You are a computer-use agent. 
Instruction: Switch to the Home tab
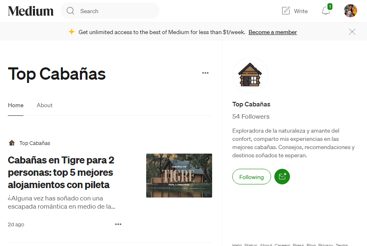tap(16, 105)
